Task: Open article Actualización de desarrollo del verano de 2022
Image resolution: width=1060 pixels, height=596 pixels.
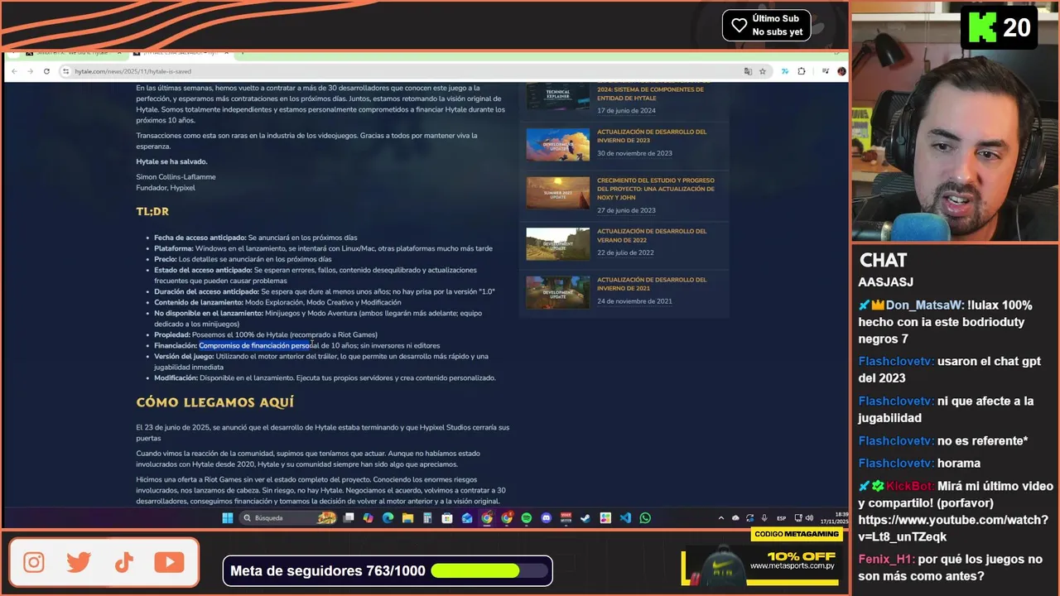Action: pyautogui.click(x=652, y=235)
